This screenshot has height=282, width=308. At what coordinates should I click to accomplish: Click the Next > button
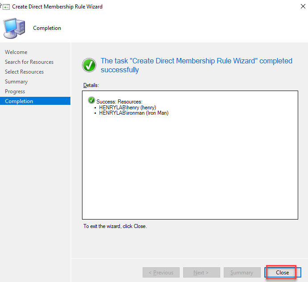[x=201, y=273]
